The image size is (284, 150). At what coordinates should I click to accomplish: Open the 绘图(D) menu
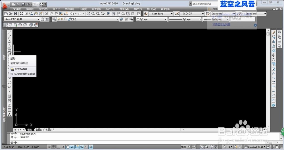[x=96, y=9]
